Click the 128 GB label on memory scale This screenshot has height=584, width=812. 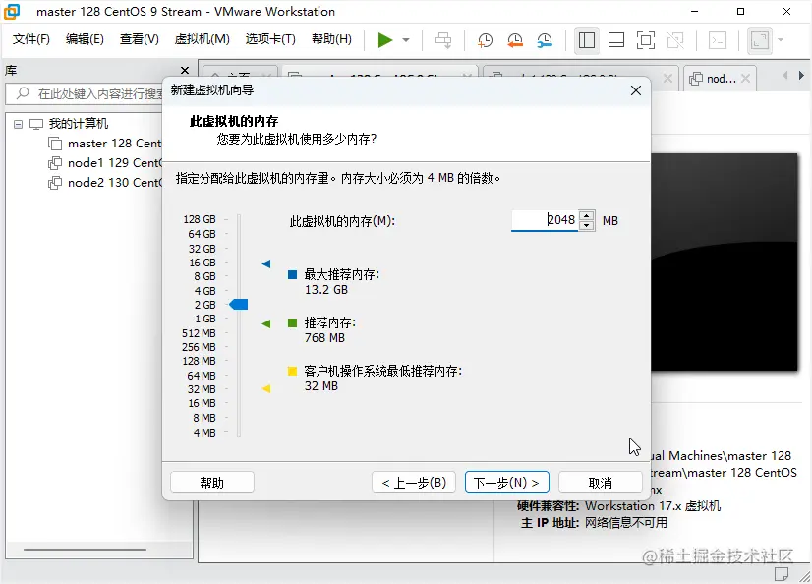tap(199, 219)
